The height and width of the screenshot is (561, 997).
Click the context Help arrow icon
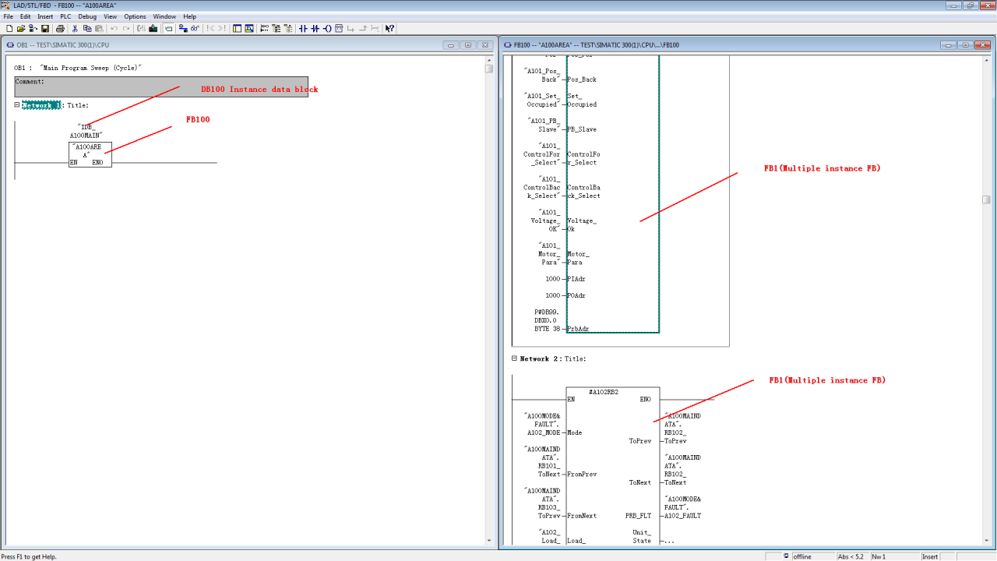[389, 28]
